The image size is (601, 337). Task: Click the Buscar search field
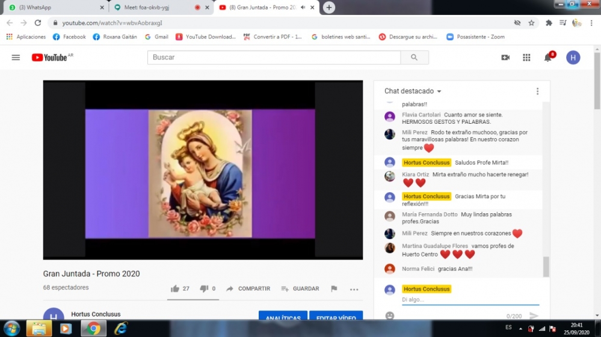pyautogui.click(x=274, y=58)
